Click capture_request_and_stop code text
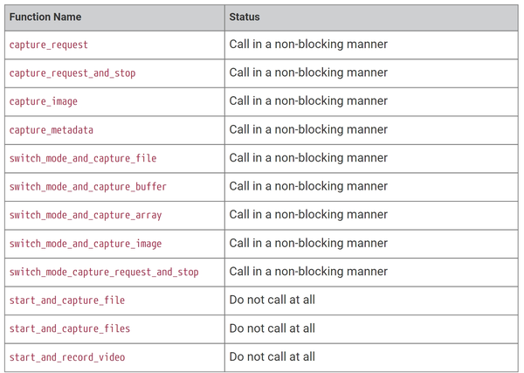The height and width of the screenshot is (373, 524). 72,73
